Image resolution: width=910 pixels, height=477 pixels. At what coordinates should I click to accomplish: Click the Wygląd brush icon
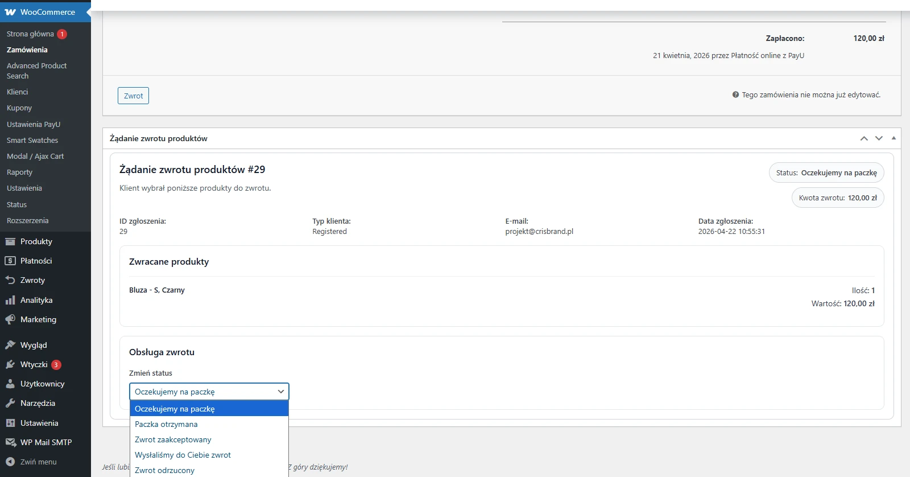coord(10,345)
